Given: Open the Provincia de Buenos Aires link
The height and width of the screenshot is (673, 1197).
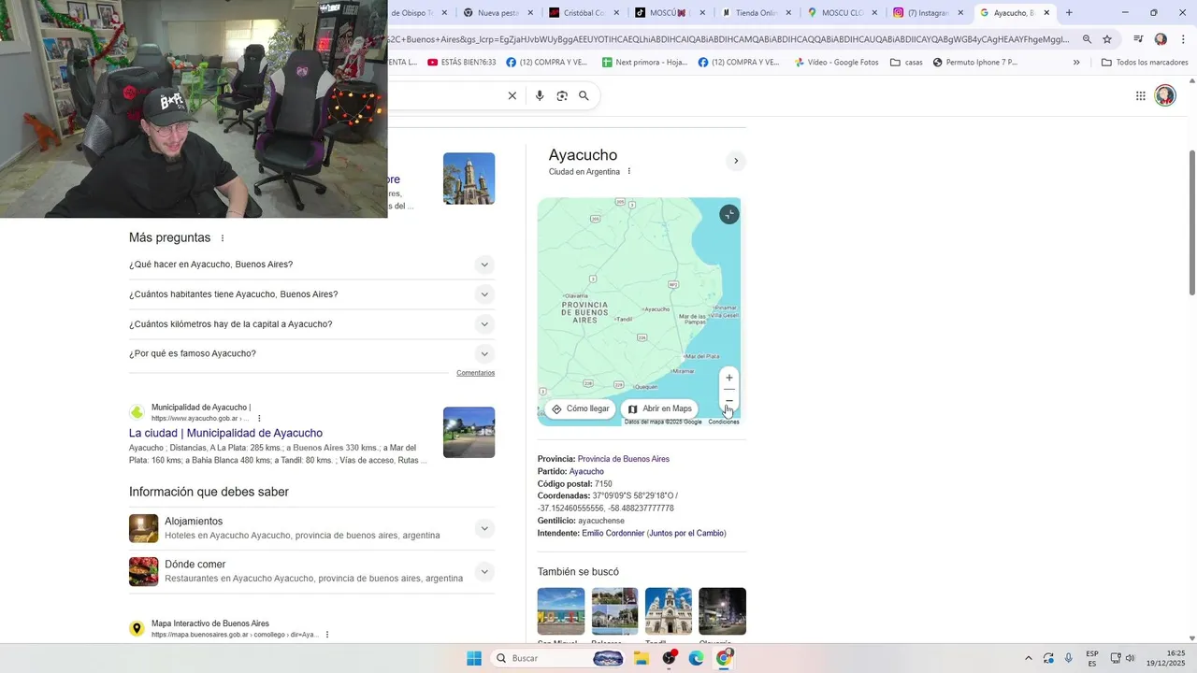Looking at the screenshot, I should point(624,459).
